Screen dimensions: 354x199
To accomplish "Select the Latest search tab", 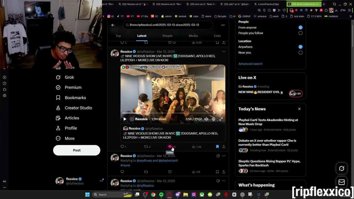I will 142,36.
